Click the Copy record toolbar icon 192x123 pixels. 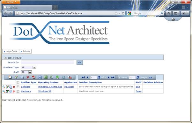tap(22, 77)
